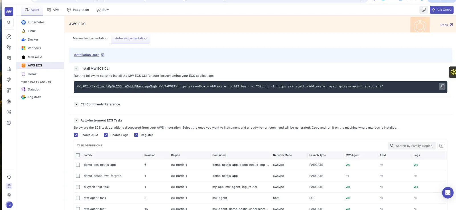The width and height of the screenshot is (456, 210).
Task: Open the chat support bubble
Action: (x=447, y=193)
